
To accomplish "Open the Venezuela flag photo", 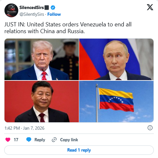I will [116, 101].
